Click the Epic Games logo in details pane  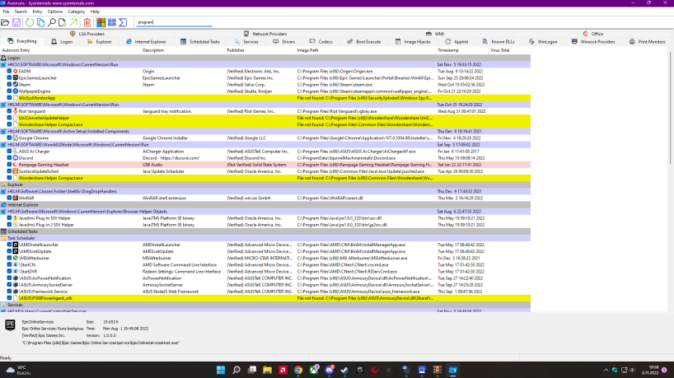11,325
